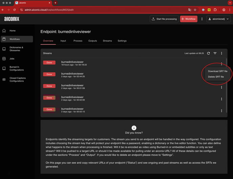
Task: Open Burned In Configurations sidebar icon
Action: [x=4, y=68]
